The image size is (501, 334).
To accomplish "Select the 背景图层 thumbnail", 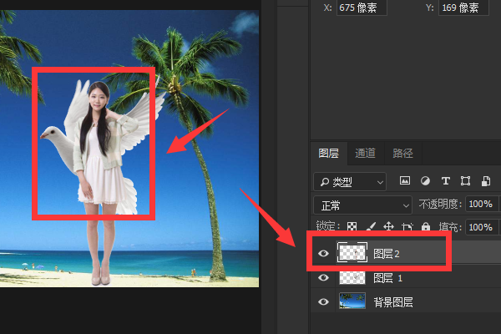I will click(x=352, y=301).
